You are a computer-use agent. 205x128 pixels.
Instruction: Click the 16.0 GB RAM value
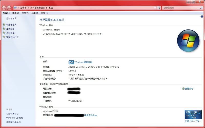pyautogui.click(x=72, y=71)
